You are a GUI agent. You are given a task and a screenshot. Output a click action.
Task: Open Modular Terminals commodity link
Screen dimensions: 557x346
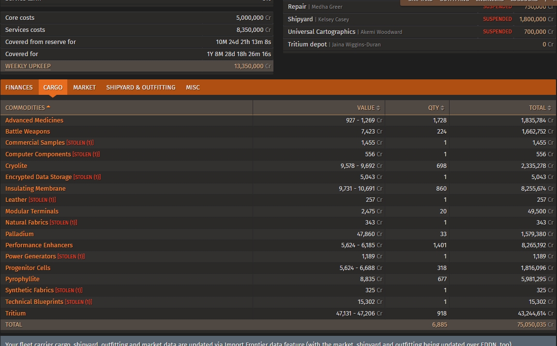(31, 211)
